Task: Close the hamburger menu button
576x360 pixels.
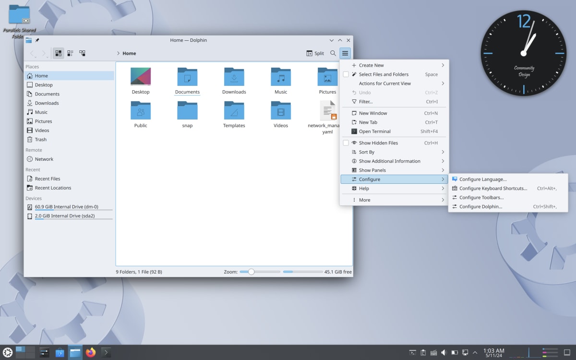Action: click(345, 53)
